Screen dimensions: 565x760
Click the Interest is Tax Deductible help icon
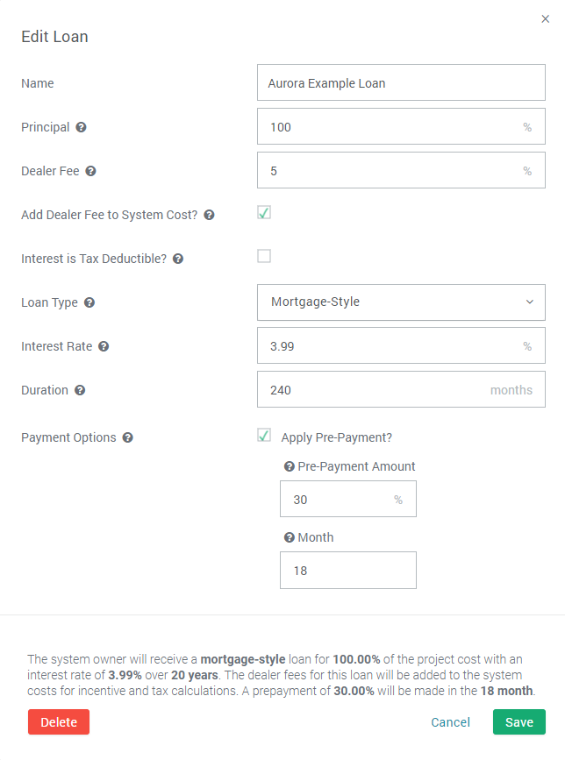(178, 259)
